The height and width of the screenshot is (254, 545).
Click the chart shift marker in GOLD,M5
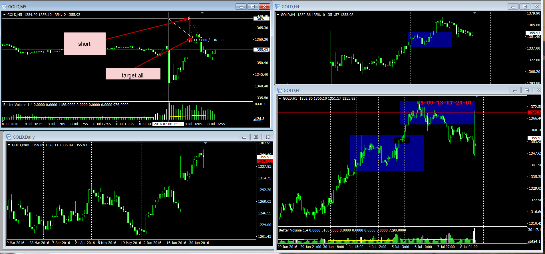coord(202,13)
